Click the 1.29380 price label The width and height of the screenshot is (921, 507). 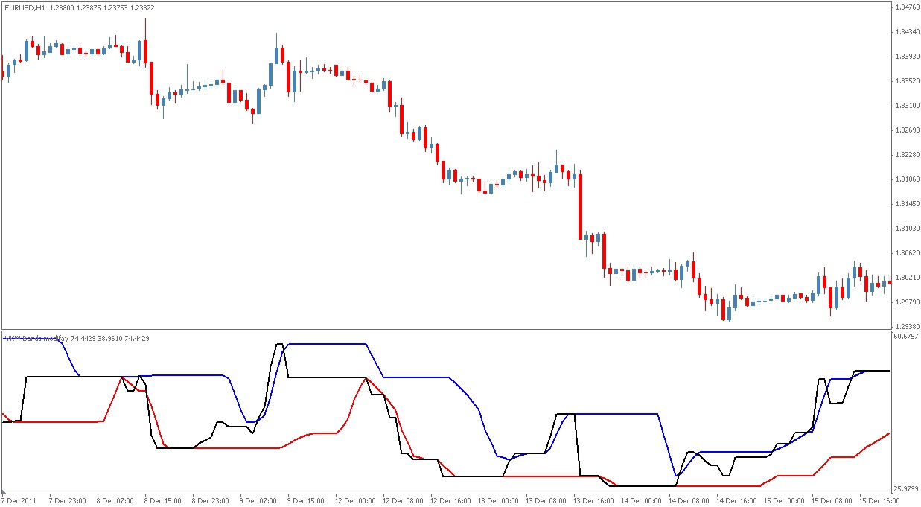(908, 327)
